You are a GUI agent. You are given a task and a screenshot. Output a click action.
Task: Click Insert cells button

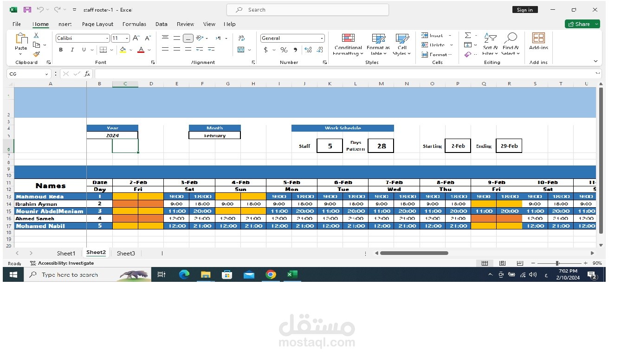(436, 35)
